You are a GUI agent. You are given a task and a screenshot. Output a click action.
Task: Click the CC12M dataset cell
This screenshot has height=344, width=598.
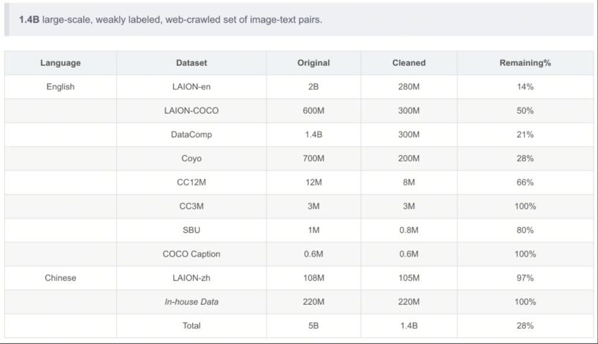pyautogui.click(x=192, y=182)
